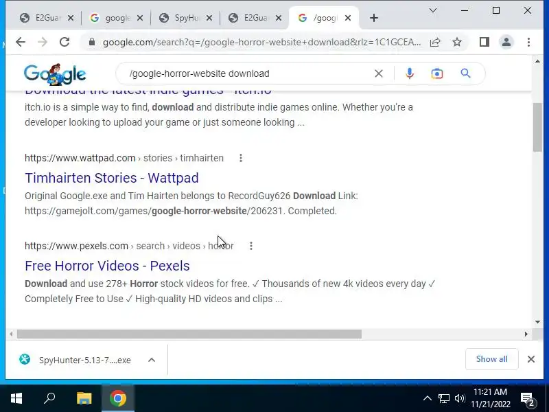Open more options for the Wattpad result
This screenshot has height=412, width=549.
[241, 158]
